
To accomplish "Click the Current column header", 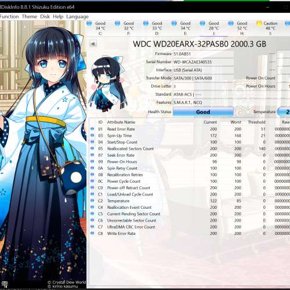I will tap(210, 122).
